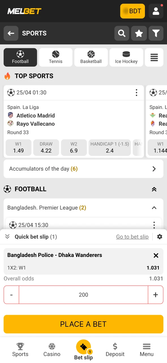The height and width of the screenshot is (363, 167).
Task: Click PLACE A BET button
Action: tap(83, 324)
